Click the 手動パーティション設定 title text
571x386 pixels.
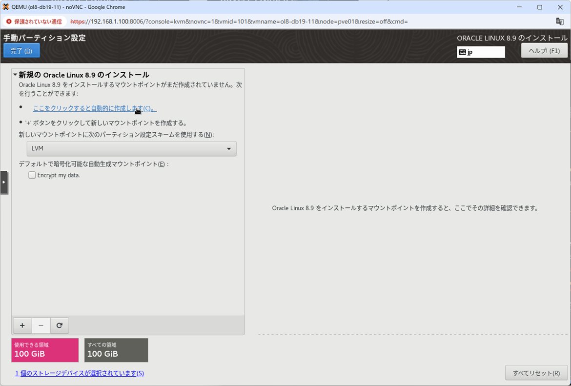44,38
